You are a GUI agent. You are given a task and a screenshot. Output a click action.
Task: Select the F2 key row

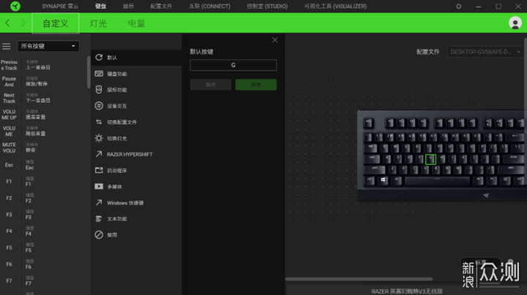44,198
